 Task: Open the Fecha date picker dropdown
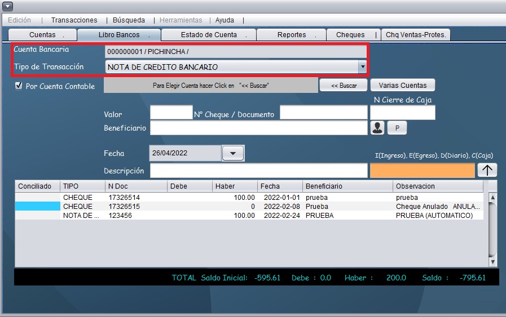click(x=234, y=153)
